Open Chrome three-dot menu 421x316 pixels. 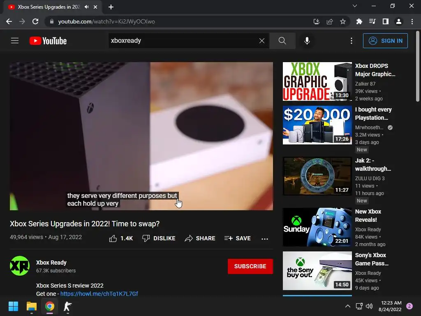tap(412, 21)
